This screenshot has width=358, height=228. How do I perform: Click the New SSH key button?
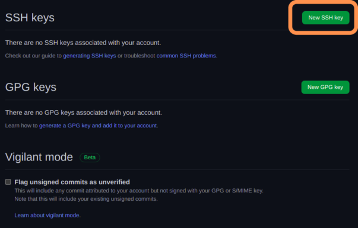[325, 18]
